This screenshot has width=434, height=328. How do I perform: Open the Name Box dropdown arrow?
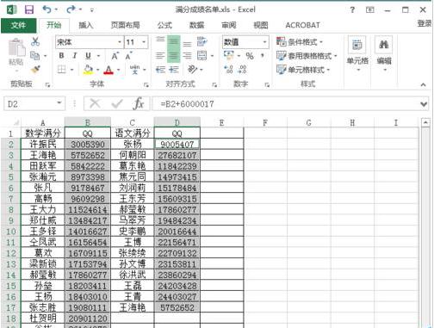tap(59, 102)
